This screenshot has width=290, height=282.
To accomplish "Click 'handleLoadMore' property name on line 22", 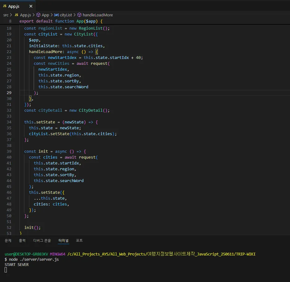I will point(45,52).
